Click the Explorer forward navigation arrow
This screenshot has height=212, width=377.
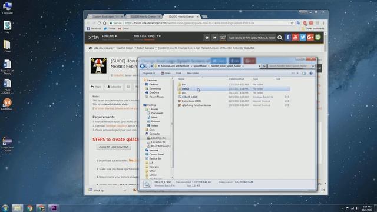pos(148,66)
